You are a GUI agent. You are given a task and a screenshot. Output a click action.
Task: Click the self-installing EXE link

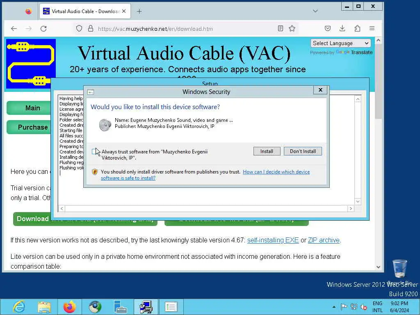pos(273,240)
